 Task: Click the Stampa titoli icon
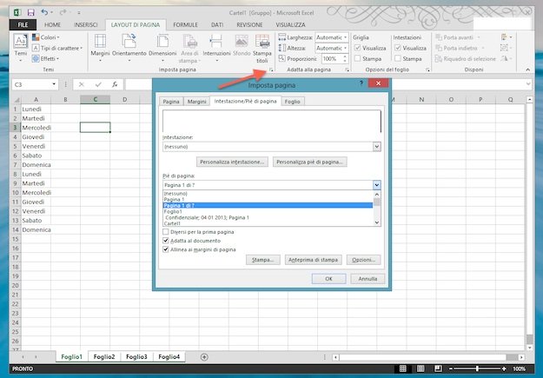tap(262, 41)
